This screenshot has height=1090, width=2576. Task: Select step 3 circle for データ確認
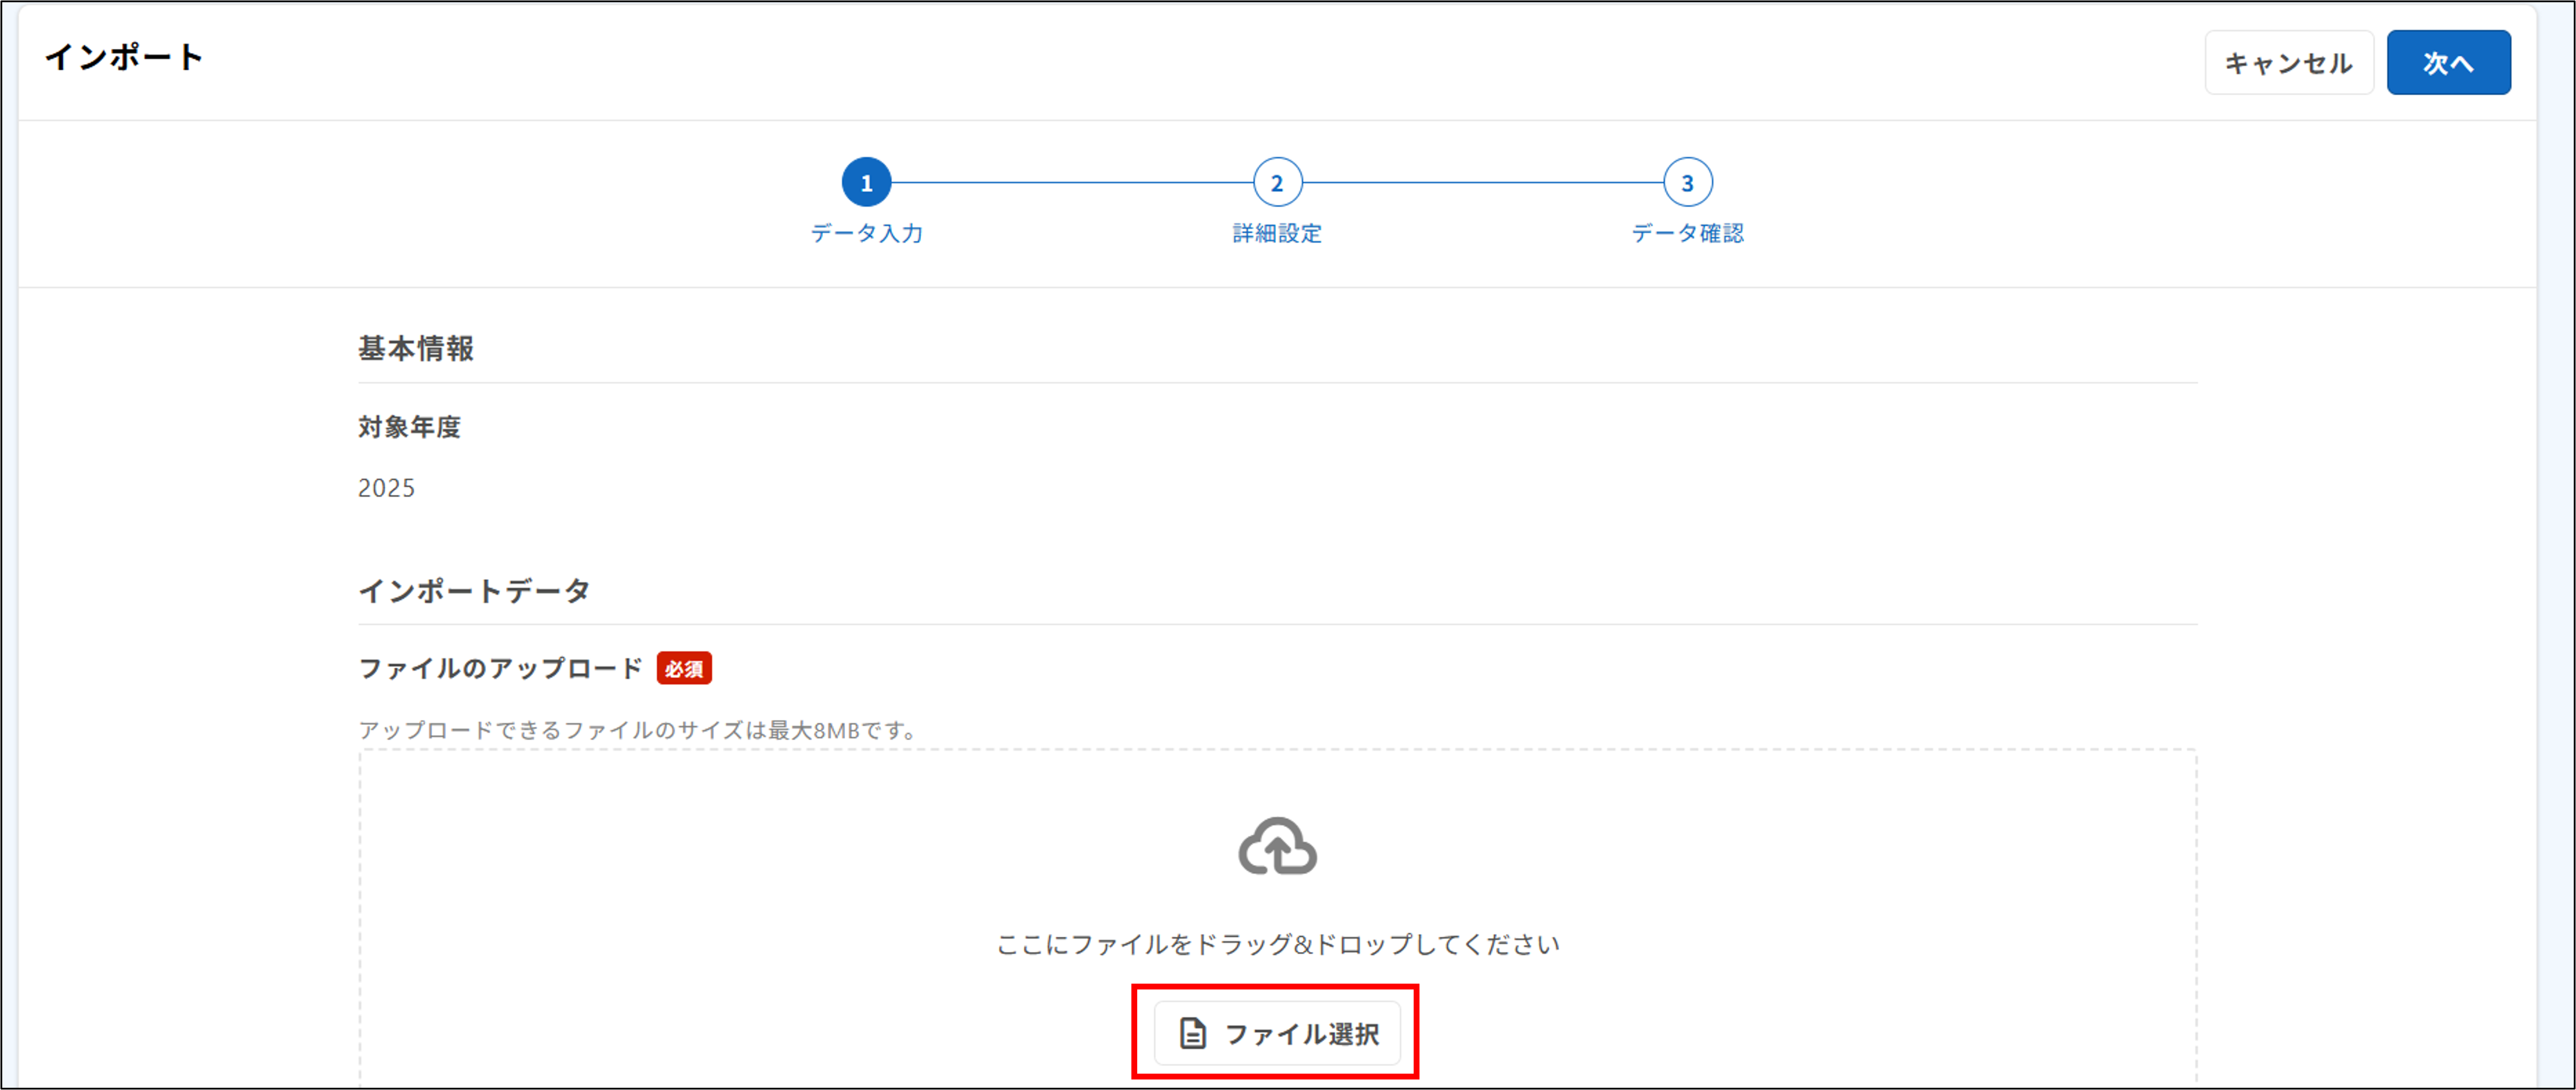1688,182
